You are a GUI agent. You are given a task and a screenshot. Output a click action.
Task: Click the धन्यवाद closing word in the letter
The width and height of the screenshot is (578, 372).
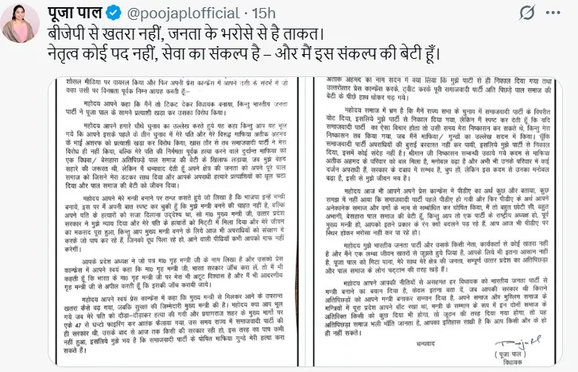426,343
